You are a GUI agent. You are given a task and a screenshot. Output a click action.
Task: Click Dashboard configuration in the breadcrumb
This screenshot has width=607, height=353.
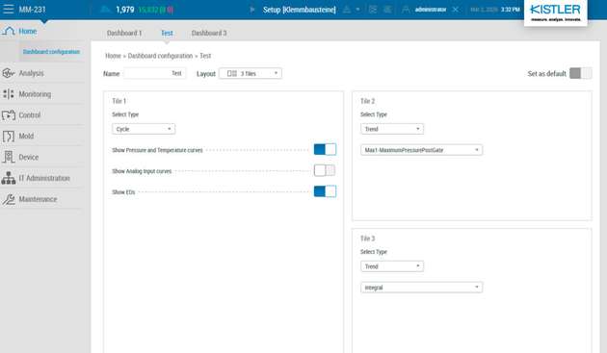(160, 56)
